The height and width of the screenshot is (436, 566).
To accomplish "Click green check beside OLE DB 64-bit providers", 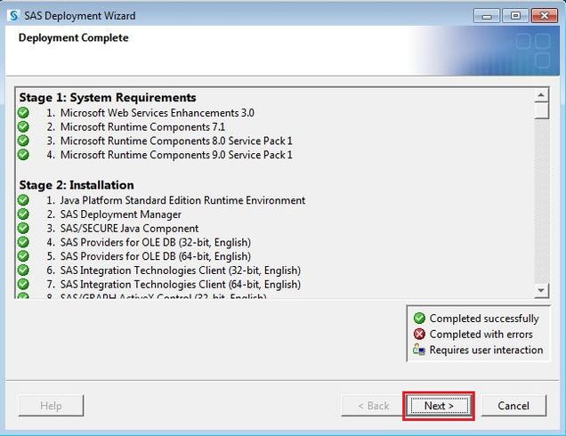I will pos(23,256).
